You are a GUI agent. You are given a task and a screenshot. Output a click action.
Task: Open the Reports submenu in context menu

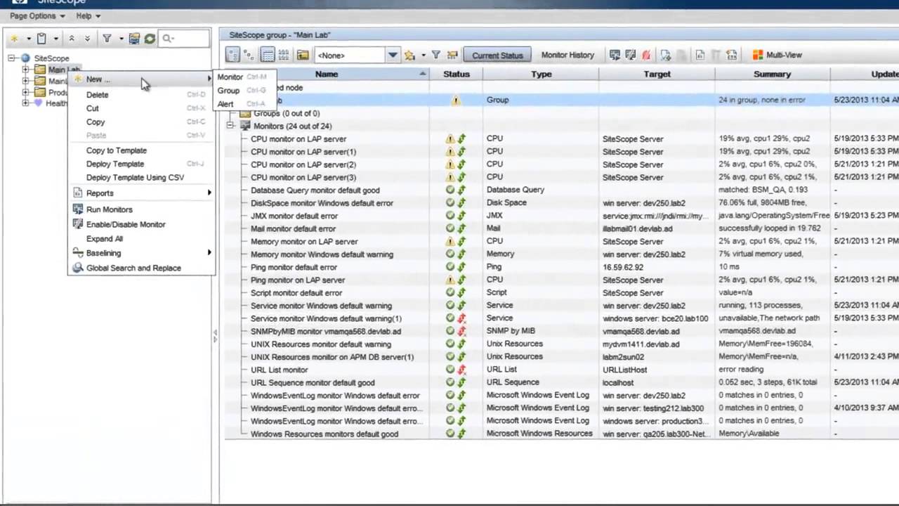(x=140, y=193)
